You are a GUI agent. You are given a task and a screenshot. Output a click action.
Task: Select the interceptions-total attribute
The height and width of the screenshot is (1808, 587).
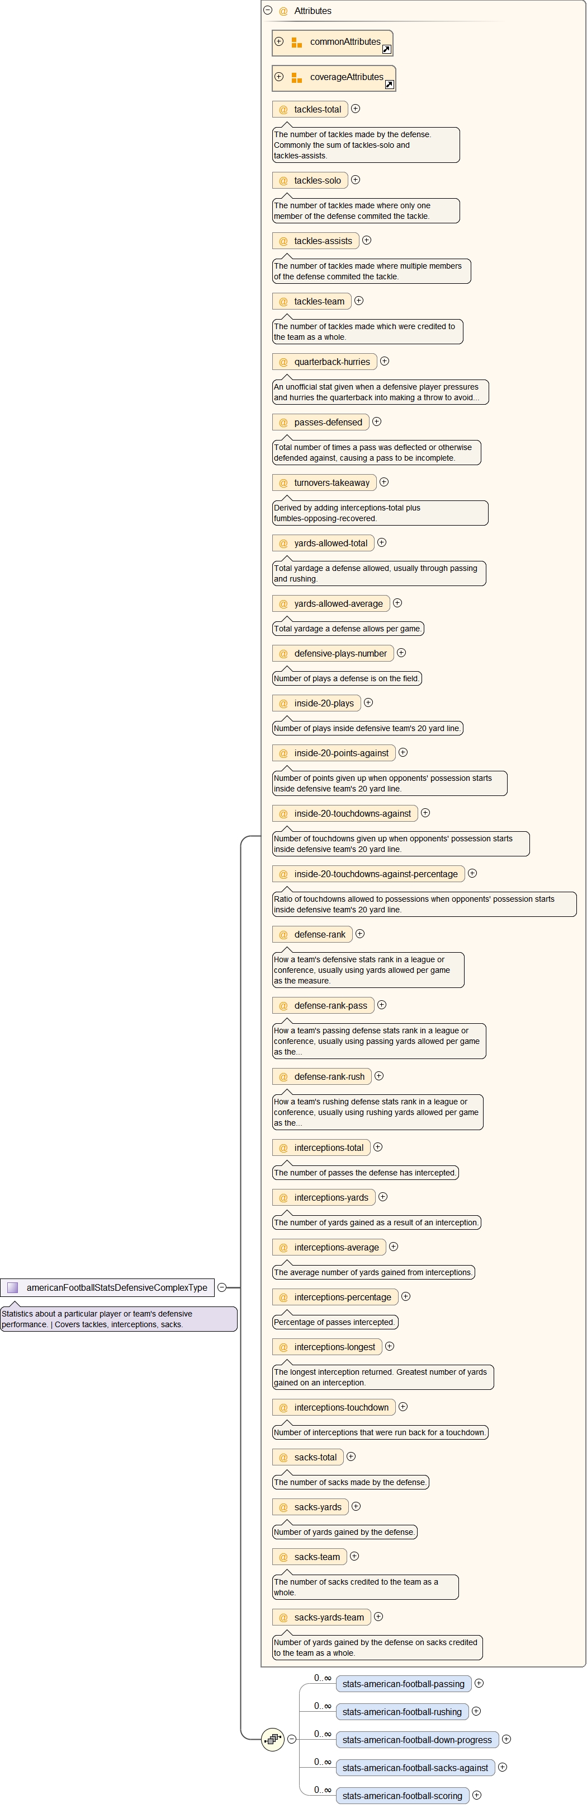pyautogui.click(x=328, y=1147)
